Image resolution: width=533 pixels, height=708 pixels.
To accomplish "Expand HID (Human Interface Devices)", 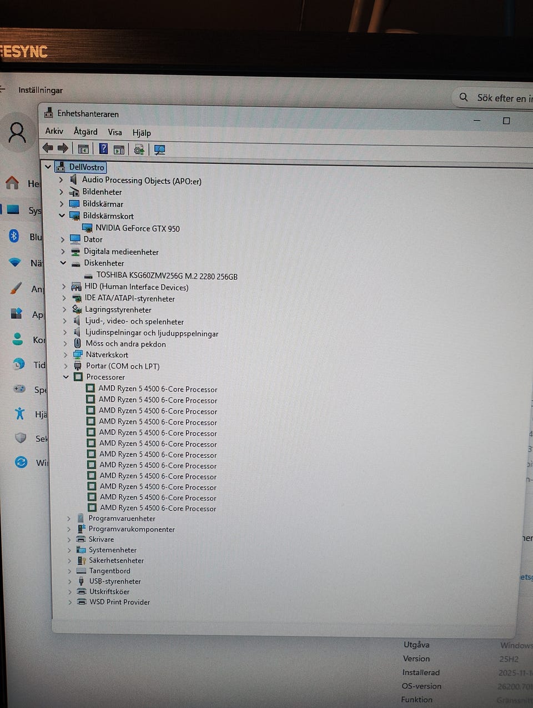I will [x=64, y=287].
